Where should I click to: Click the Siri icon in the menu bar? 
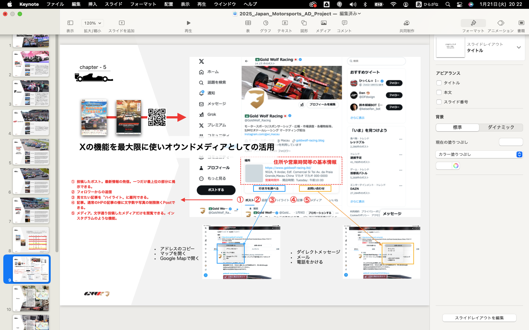tap(471, 4)
